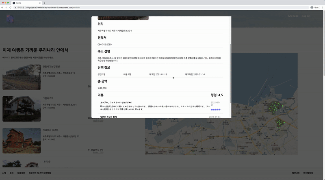
Task: Click the five-star rating on the first review
Action: click(x=216, y=110)
